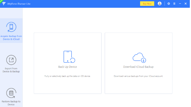This screenshot has height=107, width=191.
Task: Switch to Export from Device & Backup label
Action: coord(11,70)
